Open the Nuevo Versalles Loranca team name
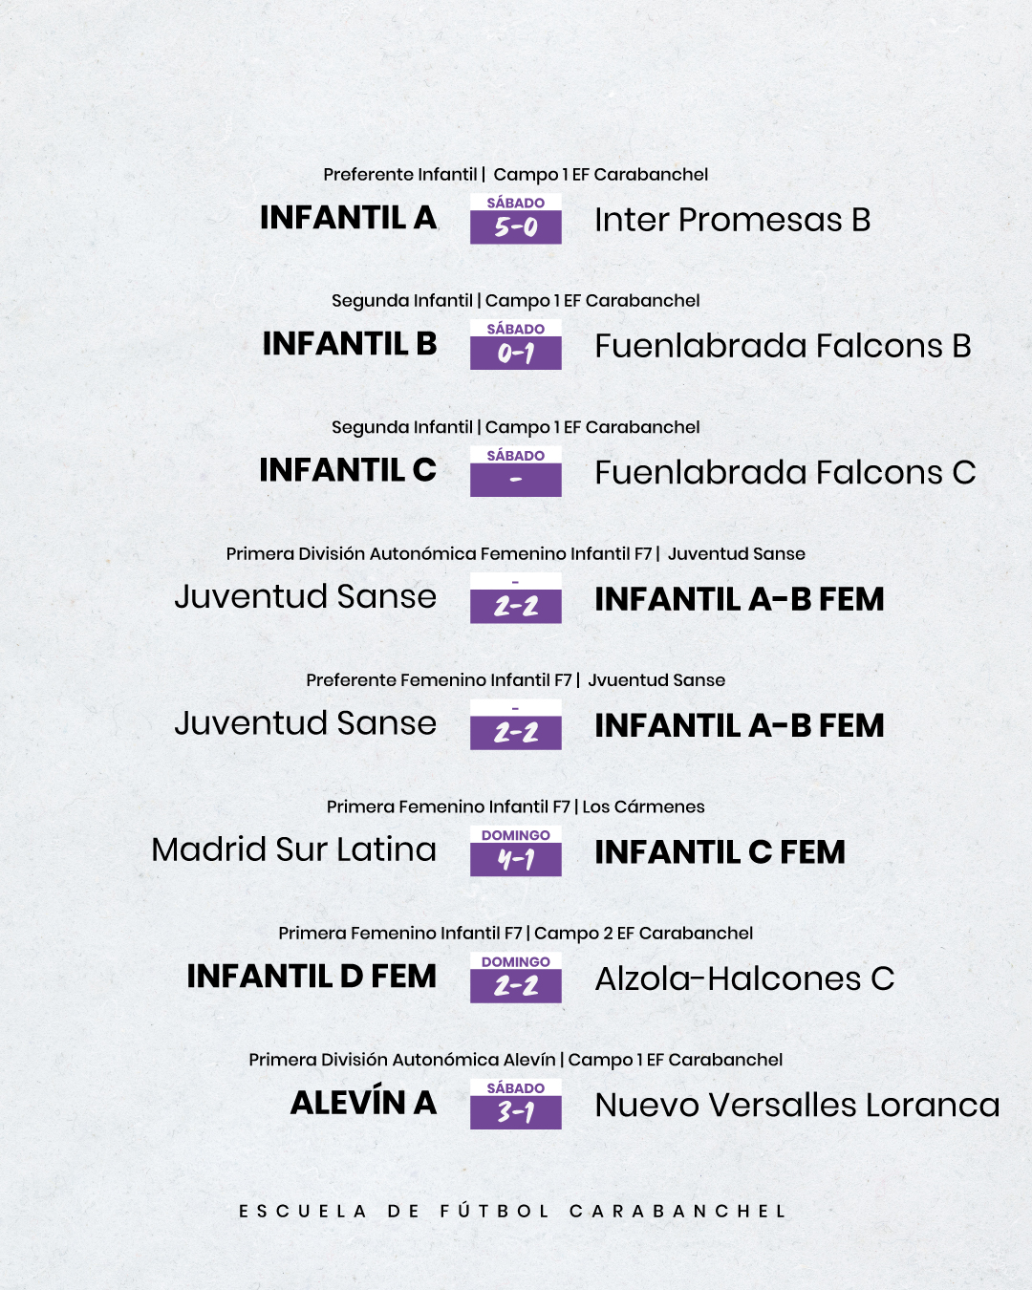 coord(797,1106)
